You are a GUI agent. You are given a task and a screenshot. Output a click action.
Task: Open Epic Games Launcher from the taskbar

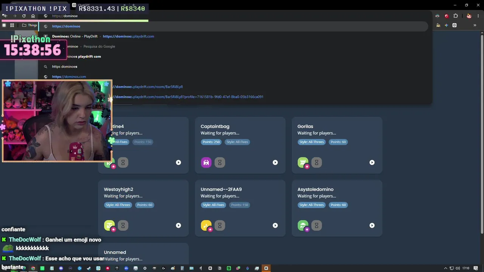pyautogui.click(x=117, y=268)
